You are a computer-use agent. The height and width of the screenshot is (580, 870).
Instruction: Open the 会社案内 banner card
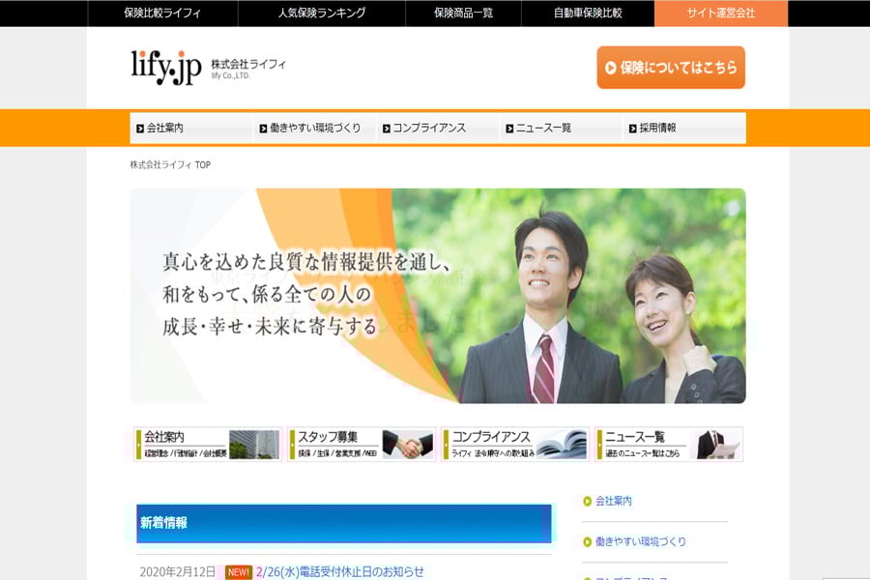pos(208,444)
